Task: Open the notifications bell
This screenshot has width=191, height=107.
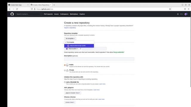Action: 178,14
